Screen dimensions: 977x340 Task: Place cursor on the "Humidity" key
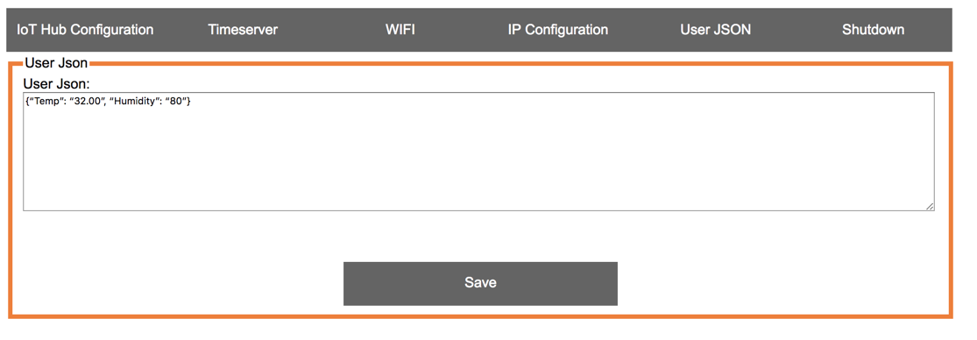(134, 101)
